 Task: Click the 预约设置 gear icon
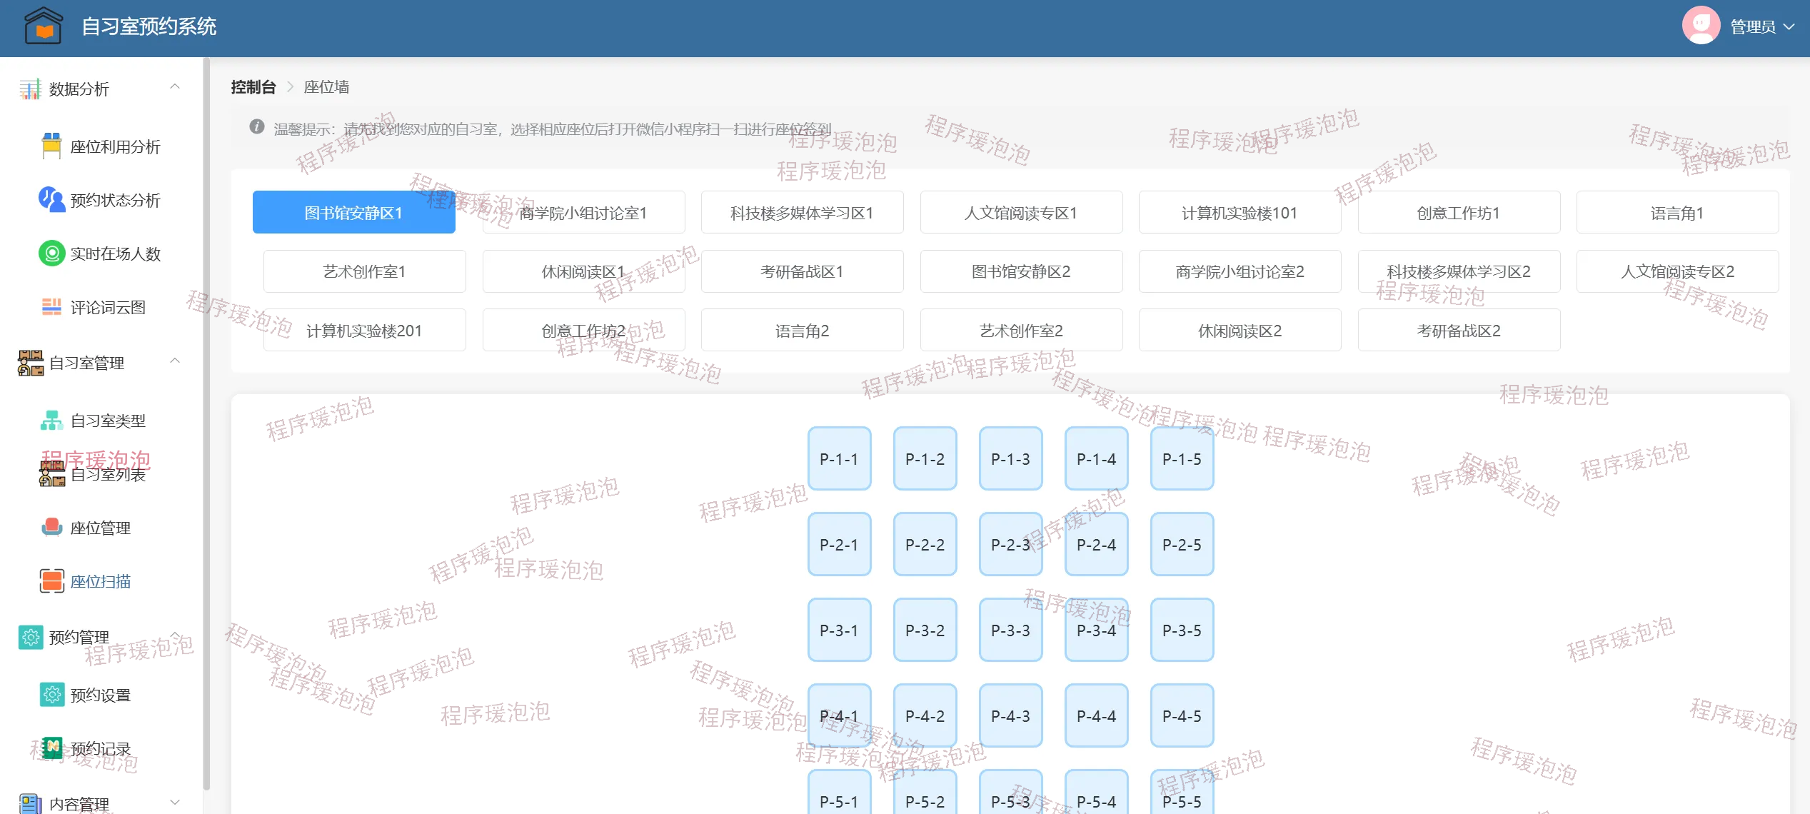[x=51, y=695]
